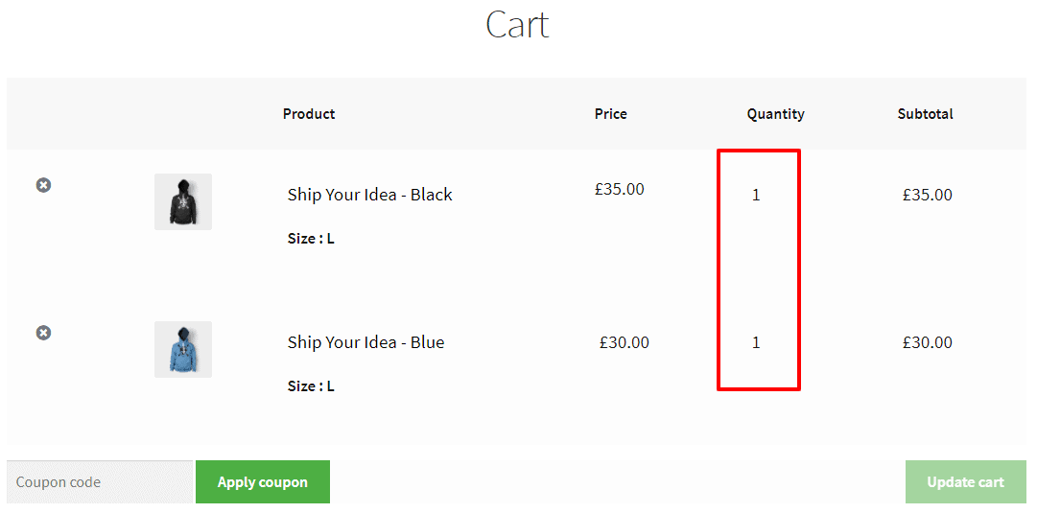Click the Price column header
This screenshot has width=1037, height=513.
[x=610, y=114]
